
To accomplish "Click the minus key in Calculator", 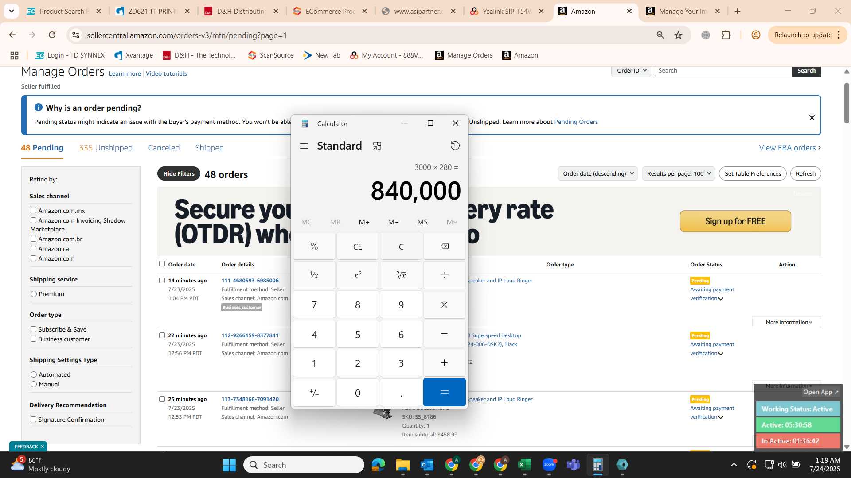I will (445, 334).
